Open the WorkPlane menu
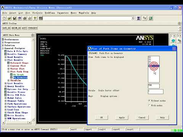Image resolution: width=183 pixels, height=137 pixels. (x=50, y=13)
